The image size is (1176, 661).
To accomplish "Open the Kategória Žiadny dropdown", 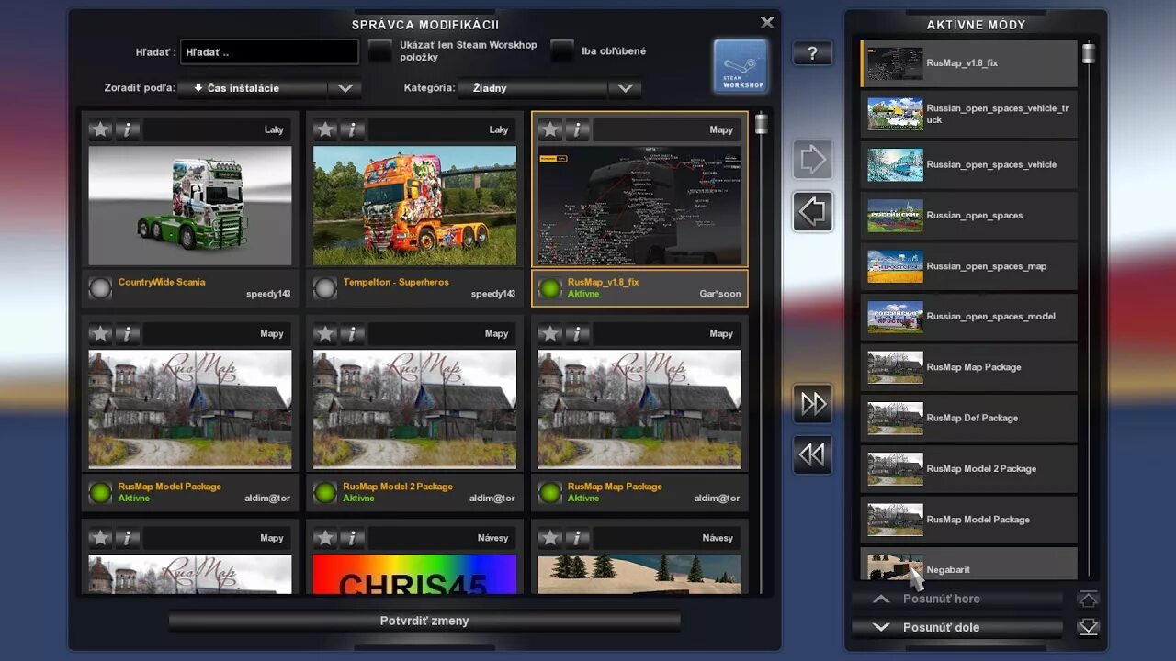I will point(548,88).
